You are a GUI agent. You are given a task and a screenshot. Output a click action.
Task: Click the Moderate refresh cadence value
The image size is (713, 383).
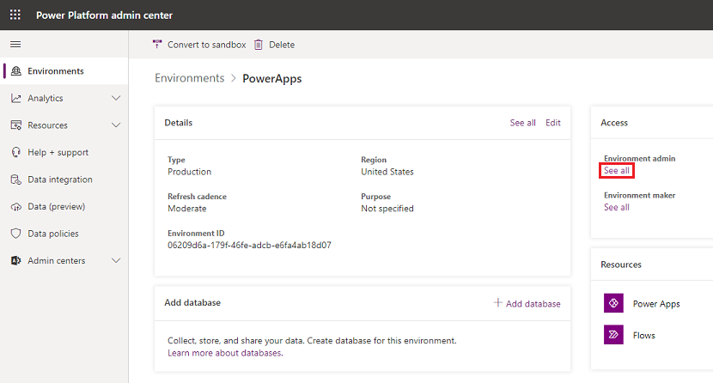tap(187, 209)
